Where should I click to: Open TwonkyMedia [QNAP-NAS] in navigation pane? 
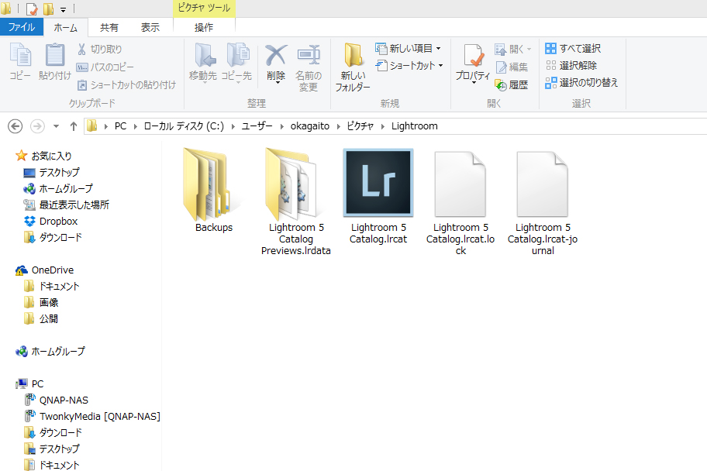[92, 416]
